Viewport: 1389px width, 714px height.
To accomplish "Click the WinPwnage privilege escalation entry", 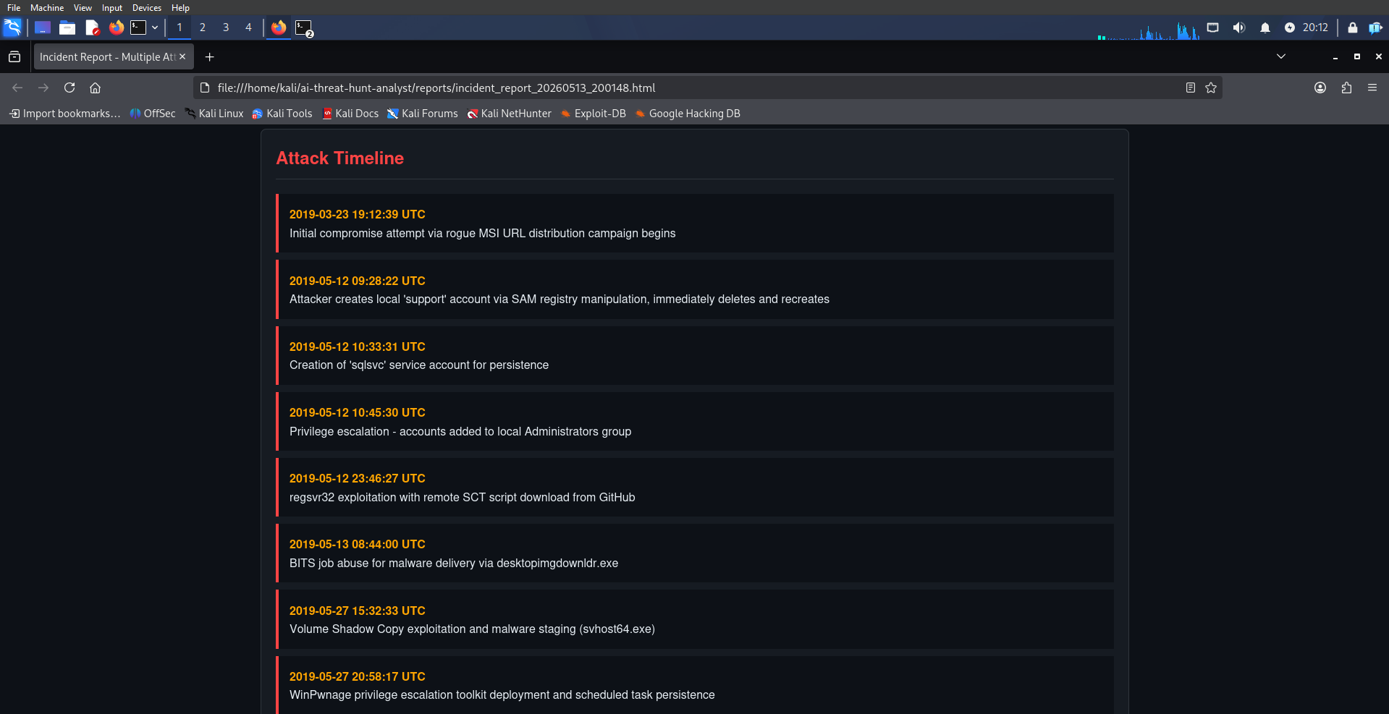I will (502, 695).
